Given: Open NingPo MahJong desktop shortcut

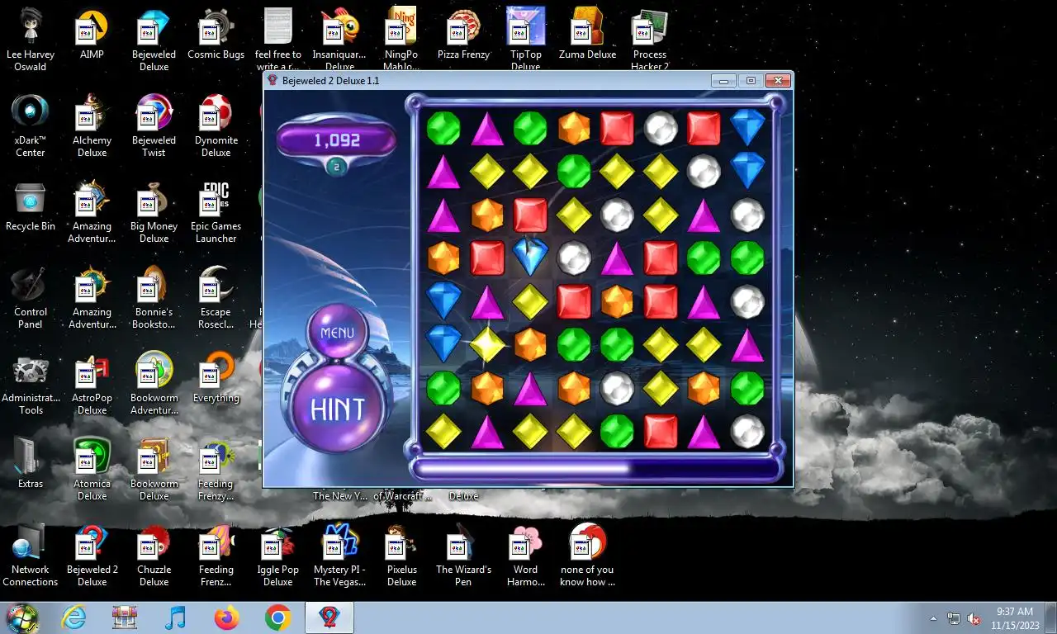Looking at the screenshot, I should tap(401, 40).
